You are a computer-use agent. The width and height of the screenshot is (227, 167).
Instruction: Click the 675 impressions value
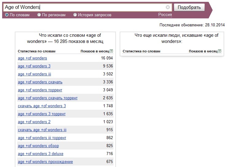click(110, 161)
